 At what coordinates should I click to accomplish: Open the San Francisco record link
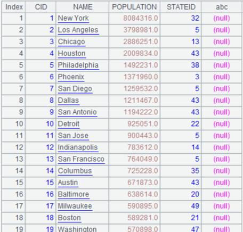[x=81, y=159]
